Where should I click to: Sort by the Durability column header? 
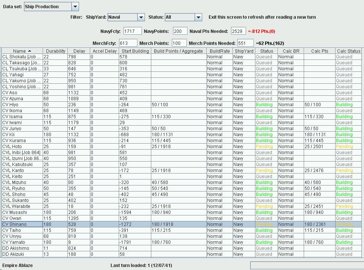55,51
